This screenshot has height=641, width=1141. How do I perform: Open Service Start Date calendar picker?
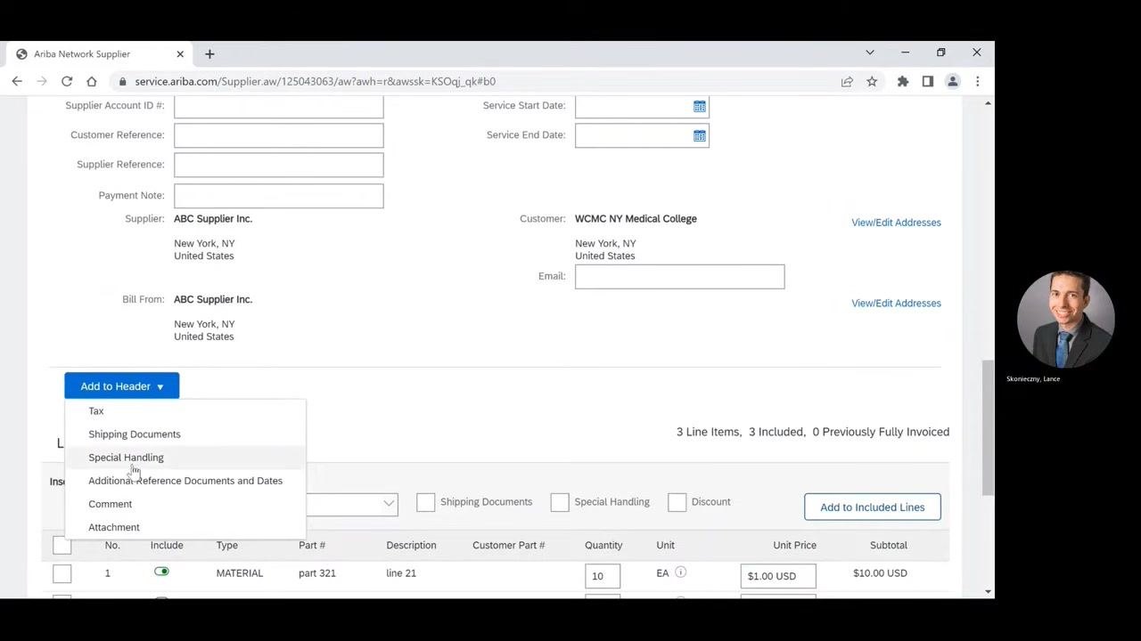point(700,107)
